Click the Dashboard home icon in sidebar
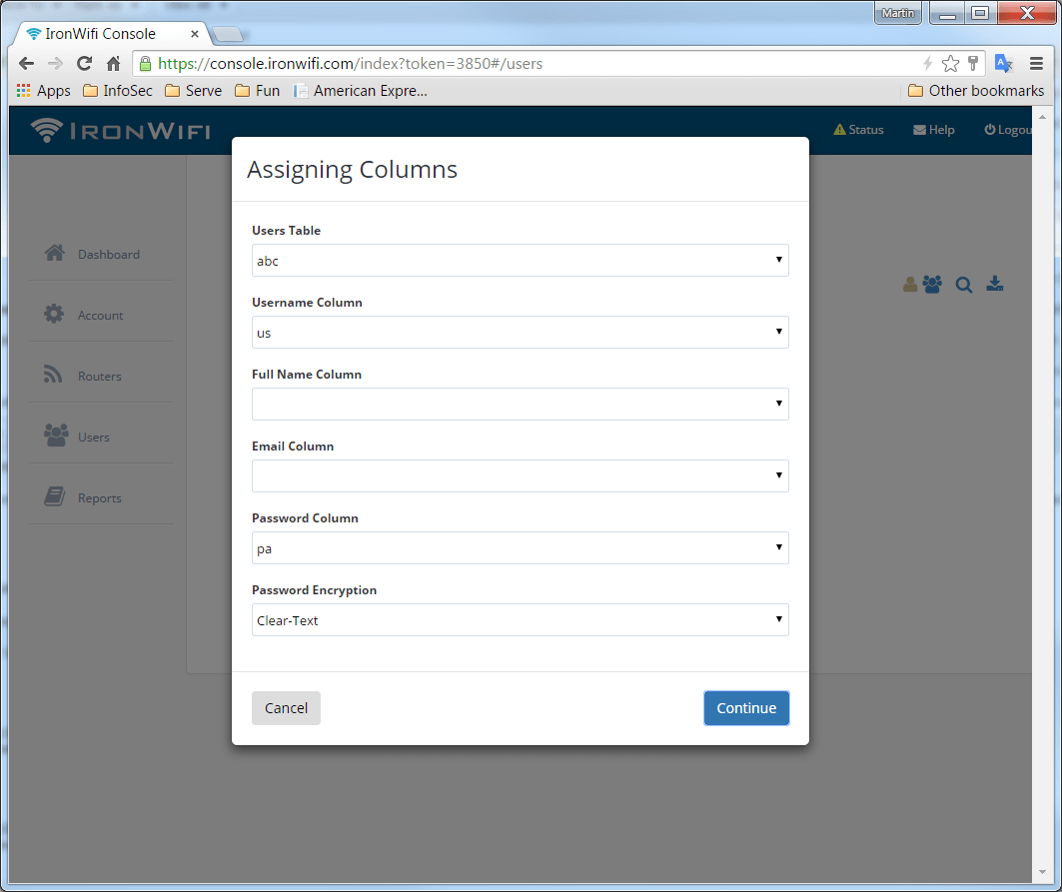1062x892 pixels. 55,254
